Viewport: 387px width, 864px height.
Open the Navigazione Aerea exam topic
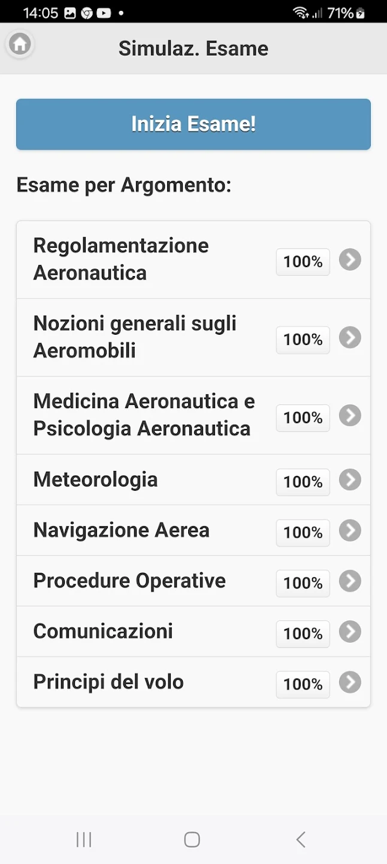pyautogui.click(x=122, y=530)
